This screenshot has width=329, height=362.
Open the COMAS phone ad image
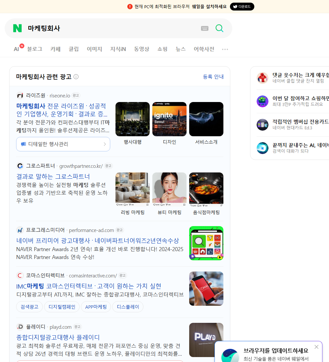click(x=206, y=289)
